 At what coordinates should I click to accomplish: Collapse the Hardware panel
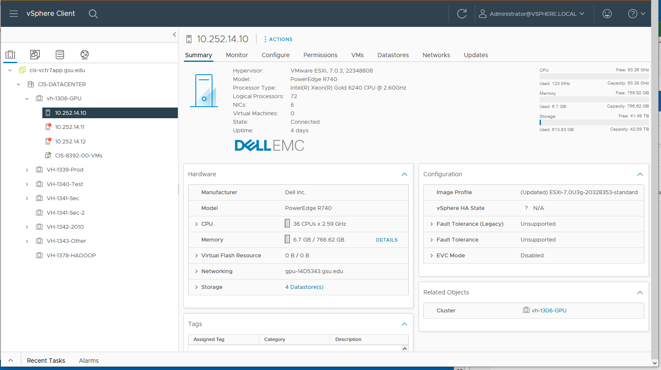404,174
